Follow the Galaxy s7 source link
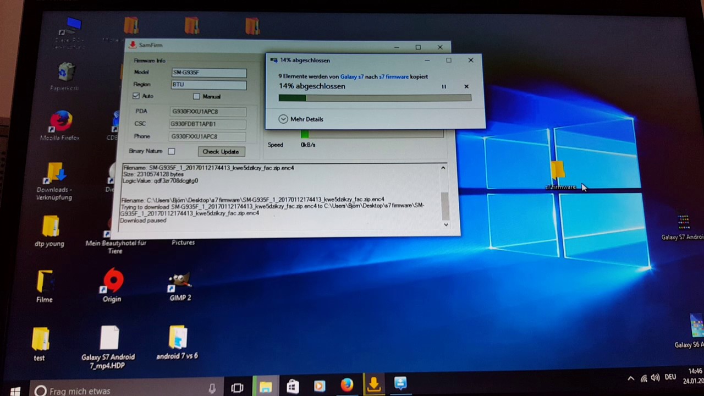 [352, 76]
